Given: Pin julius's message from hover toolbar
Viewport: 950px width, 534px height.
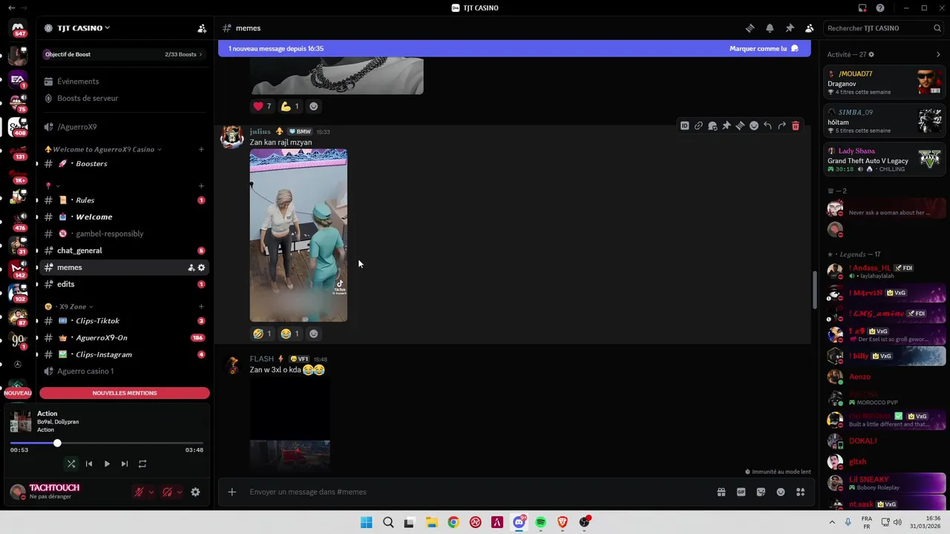Looking at the screenshot, I should click(726, 126).
